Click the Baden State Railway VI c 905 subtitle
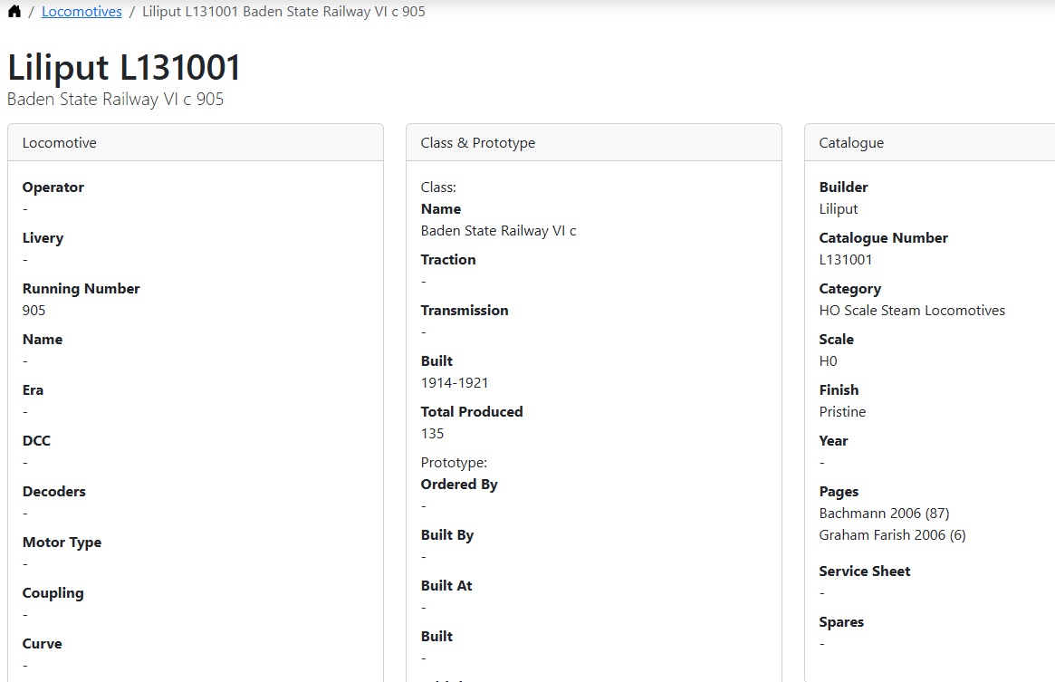The image size is (1055, 682). pos(115,99)
